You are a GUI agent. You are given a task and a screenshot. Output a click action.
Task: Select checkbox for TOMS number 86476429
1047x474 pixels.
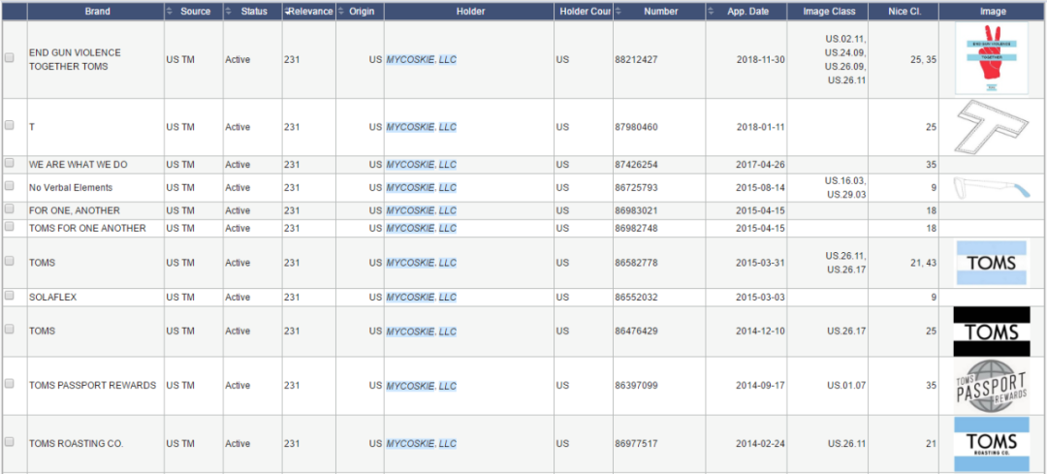pyautogui.click(x=10, y=330)
